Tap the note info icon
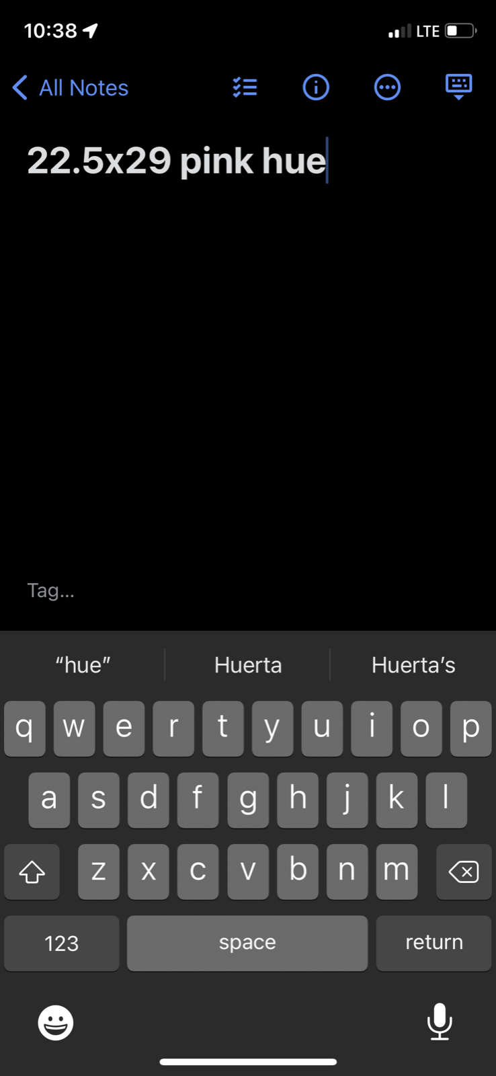This screenshot has width=496, height=1076. click(x=316, y=87)
